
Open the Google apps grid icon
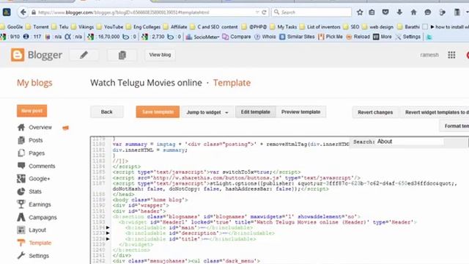point(451,55)
